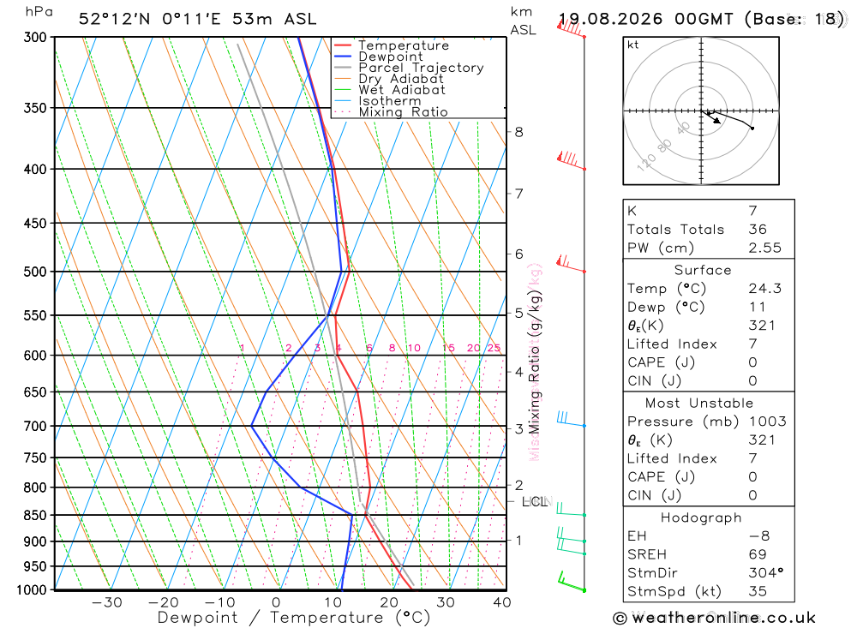Click the storm motion arrow in the hodograph
The width and height of the screenshot is (857, 628).
(711, 117)
